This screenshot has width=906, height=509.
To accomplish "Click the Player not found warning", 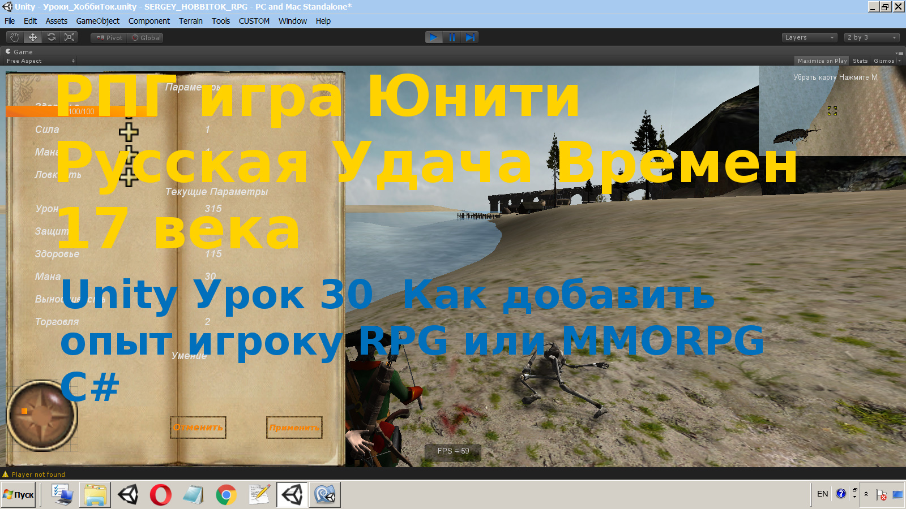I will [37, 475].
